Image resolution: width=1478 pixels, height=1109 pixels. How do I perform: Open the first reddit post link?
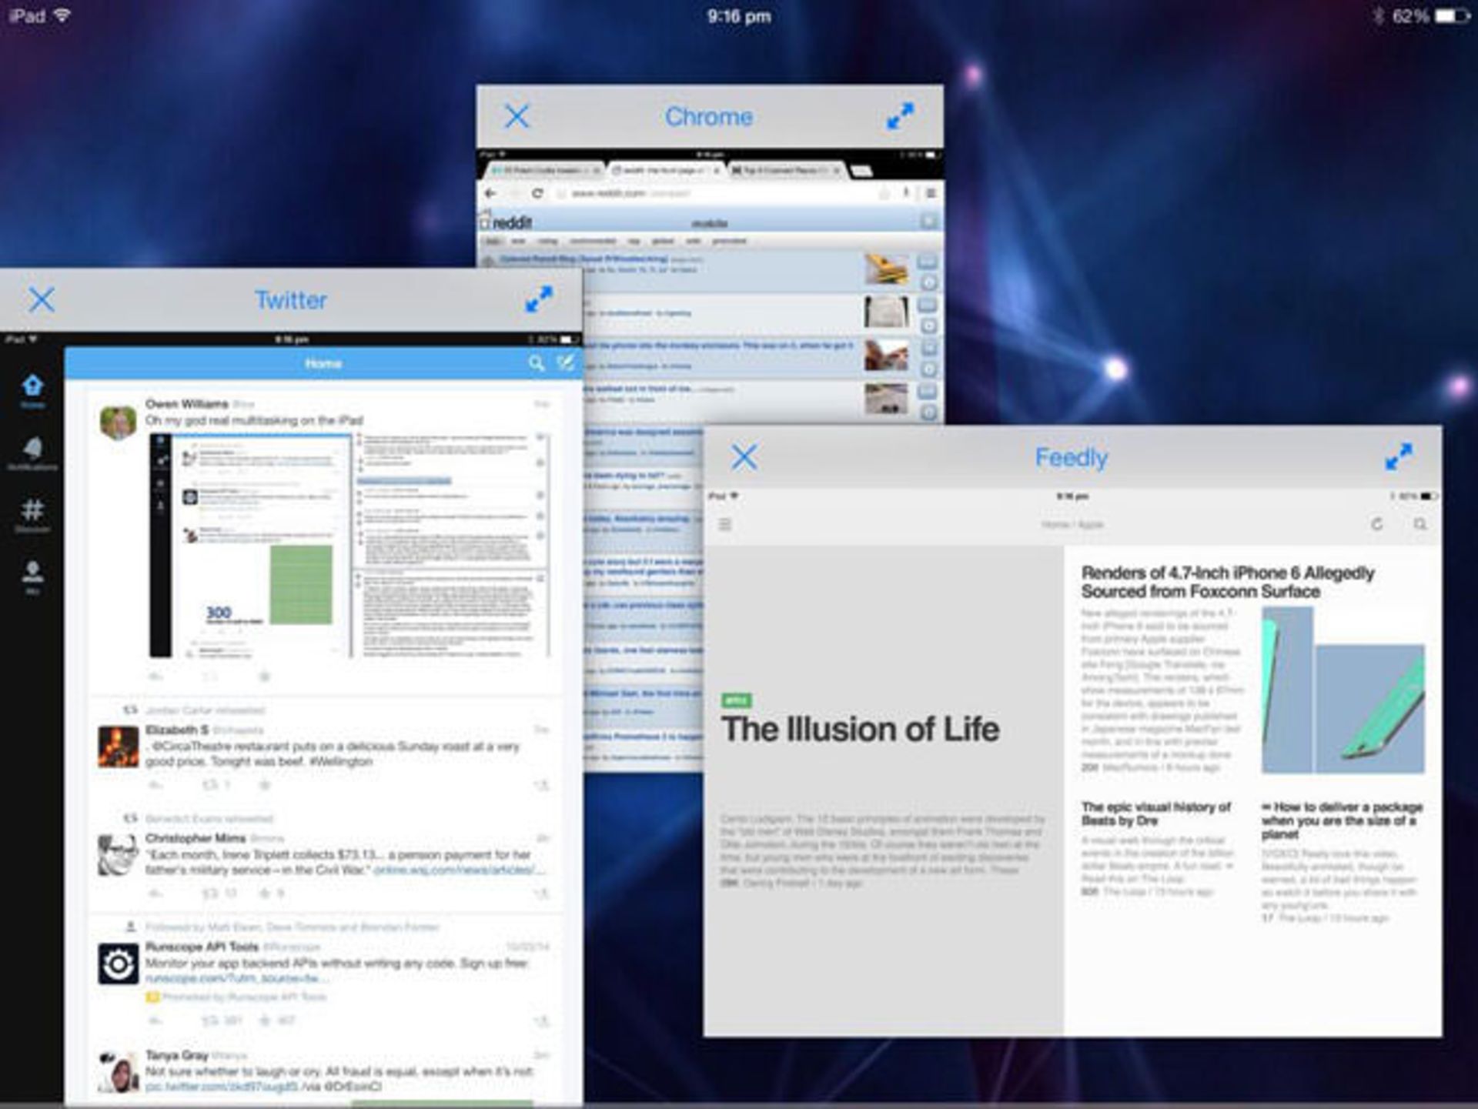coord(584,259)
